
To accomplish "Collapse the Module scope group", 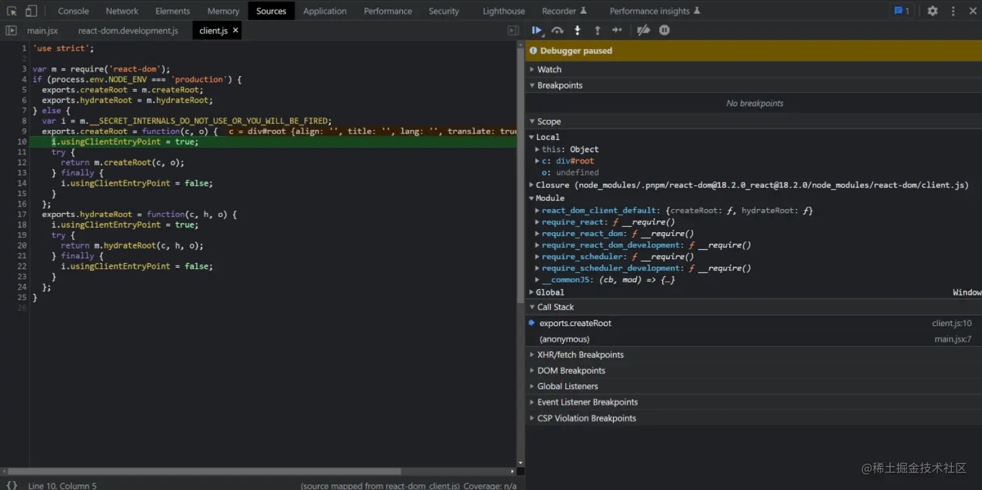I will [x=546, y=198].
